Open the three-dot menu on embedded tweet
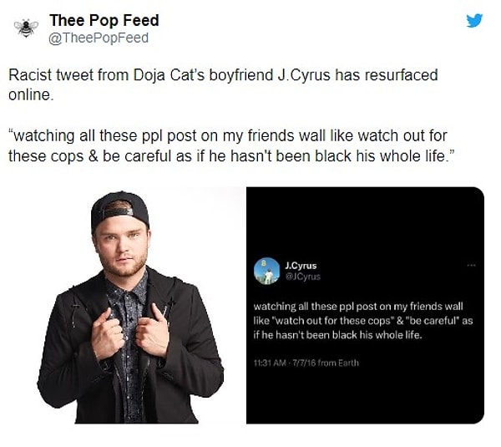Screen dimensions: 501x447 471,265
